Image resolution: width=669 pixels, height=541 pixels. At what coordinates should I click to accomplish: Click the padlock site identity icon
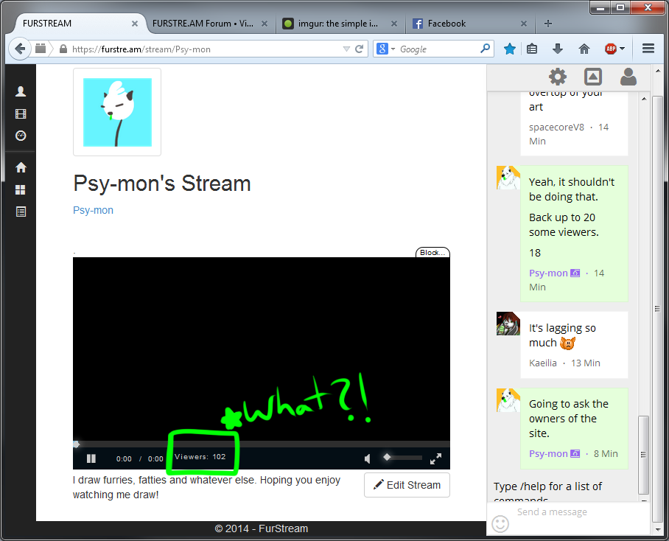click(x=63, y=49)
